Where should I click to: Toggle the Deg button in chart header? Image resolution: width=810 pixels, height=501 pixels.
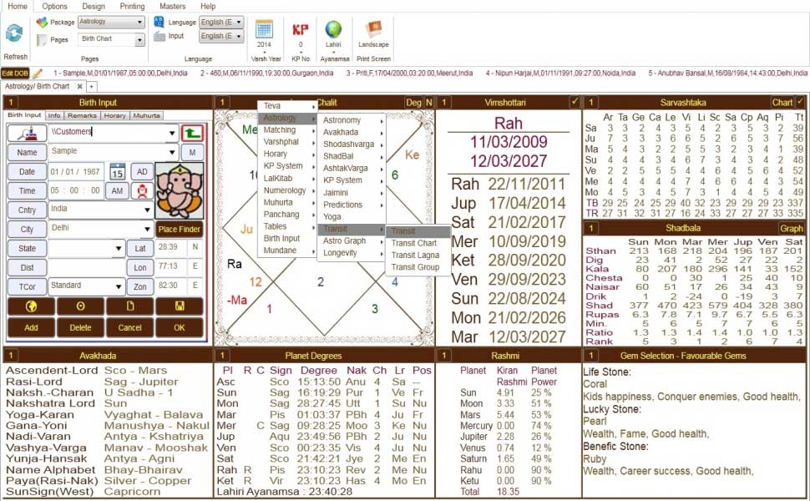pyautogui.click(x=414, y=103)
